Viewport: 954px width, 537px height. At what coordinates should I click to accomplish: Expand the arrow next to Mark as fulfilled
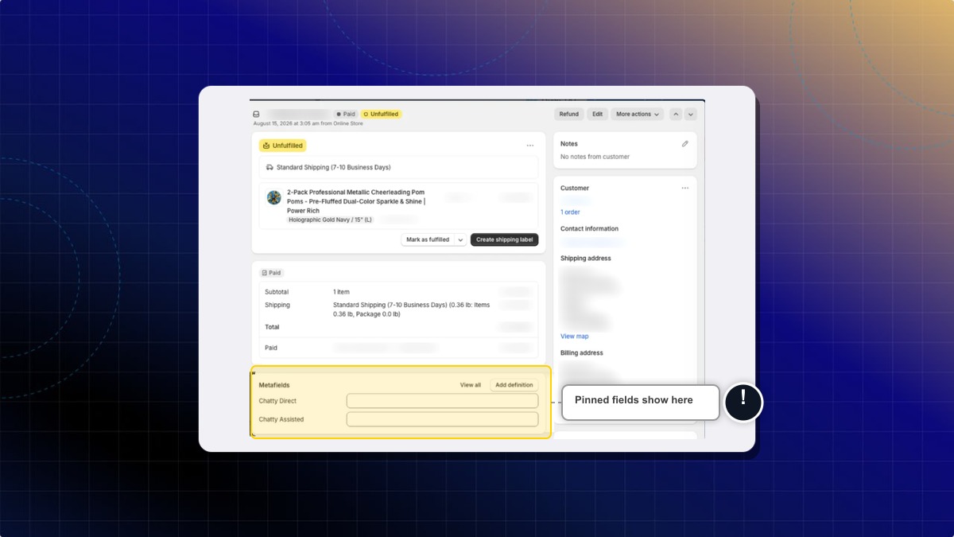click(460, 239)
